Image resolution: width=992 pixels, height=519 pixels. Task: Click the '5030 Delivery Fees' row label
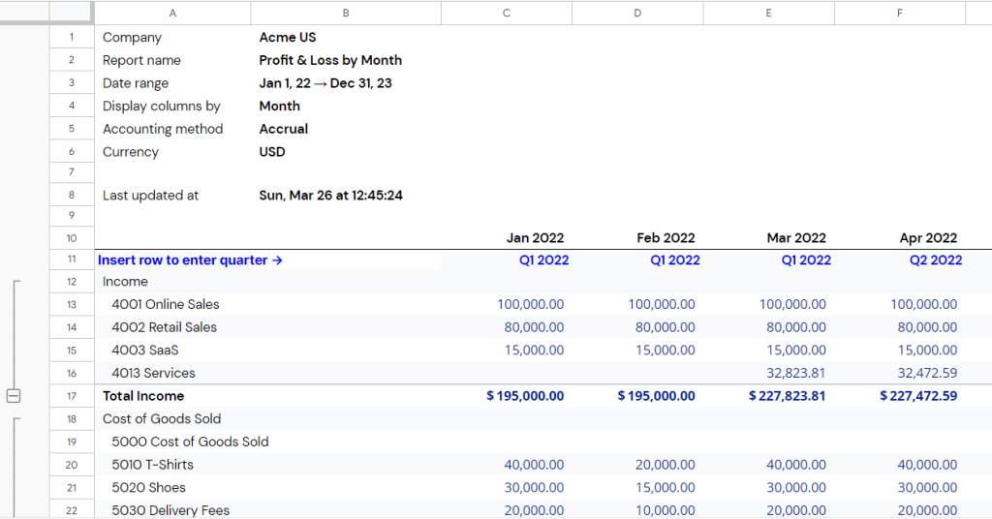click(172, 509)
